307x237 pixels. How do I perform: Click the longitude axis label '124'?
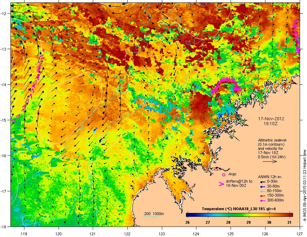196,234
